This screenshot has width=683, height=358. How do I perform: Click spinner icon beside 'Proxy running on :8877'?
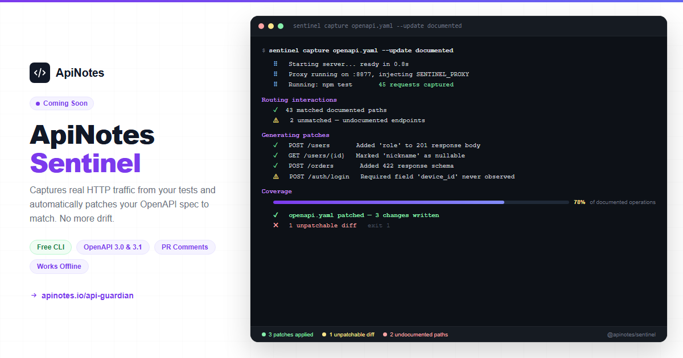(275, 74)
